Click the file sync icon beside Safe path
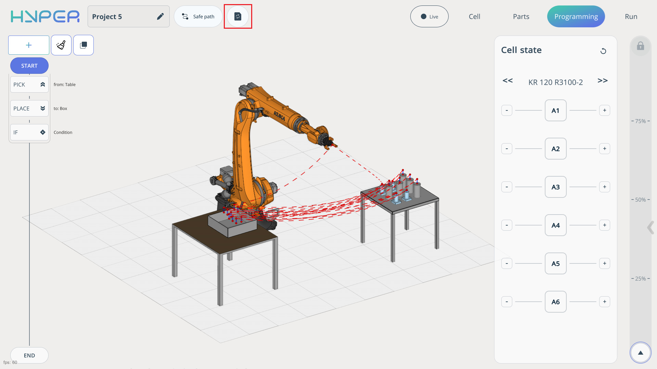The image size is (657, 369). tap(238, 16)
